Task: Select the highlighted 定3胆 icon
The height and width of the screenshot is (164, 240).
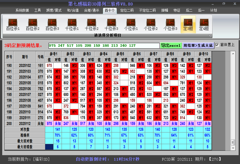Action: coord(188,24)
